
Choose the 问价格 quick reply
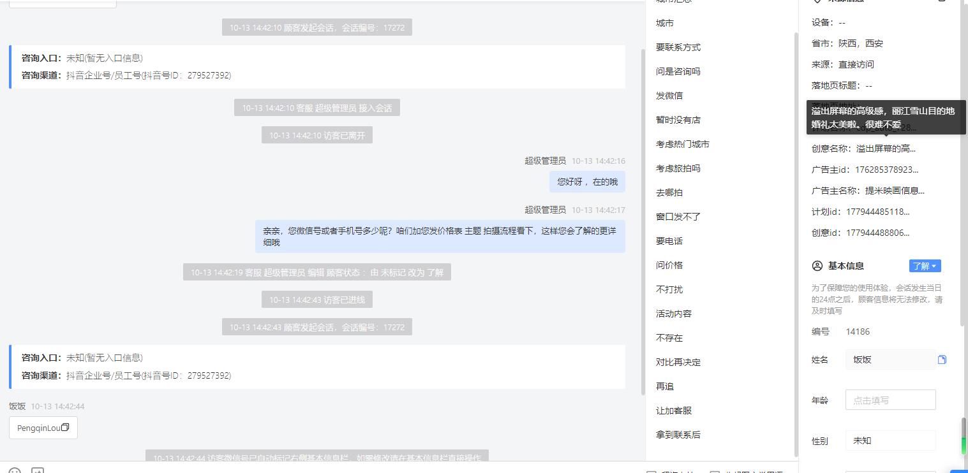tap(669, 265)
